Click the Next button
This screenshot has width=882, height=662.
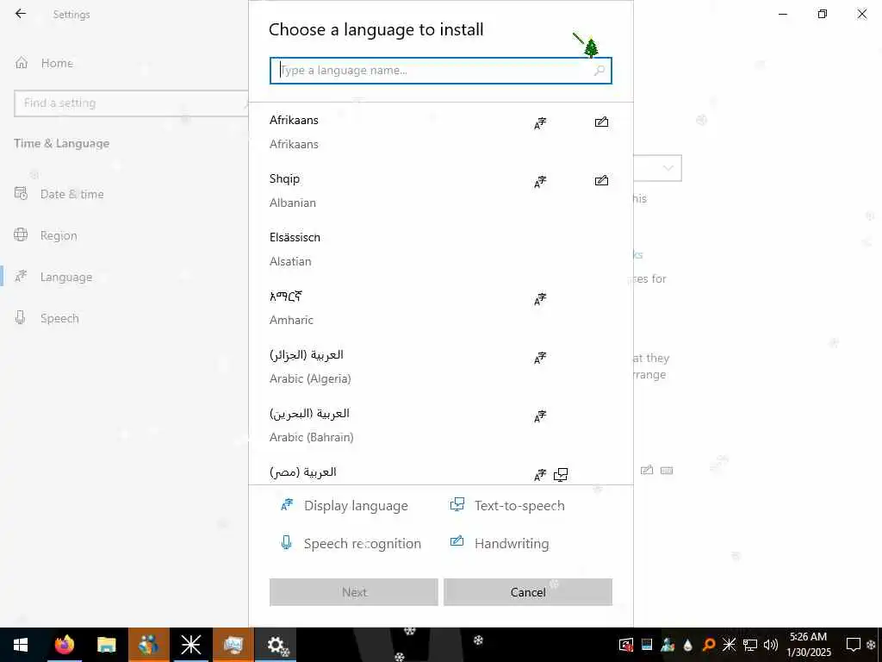(354, 592)
